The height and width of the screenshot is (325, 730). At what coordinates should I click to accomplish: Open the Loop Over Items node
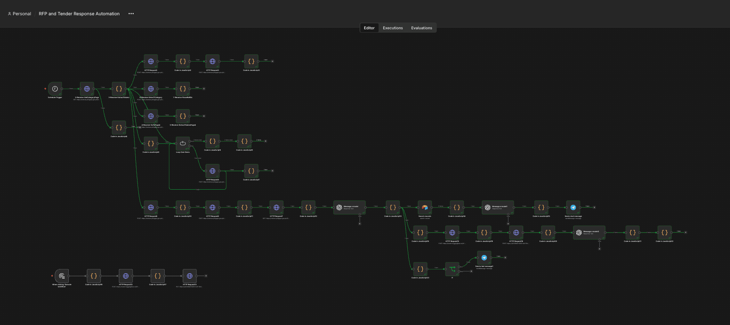tap(182, 143)
